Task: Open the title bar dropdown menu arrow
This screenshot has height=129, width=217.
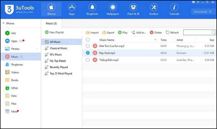Action: [x=198, y=2]
